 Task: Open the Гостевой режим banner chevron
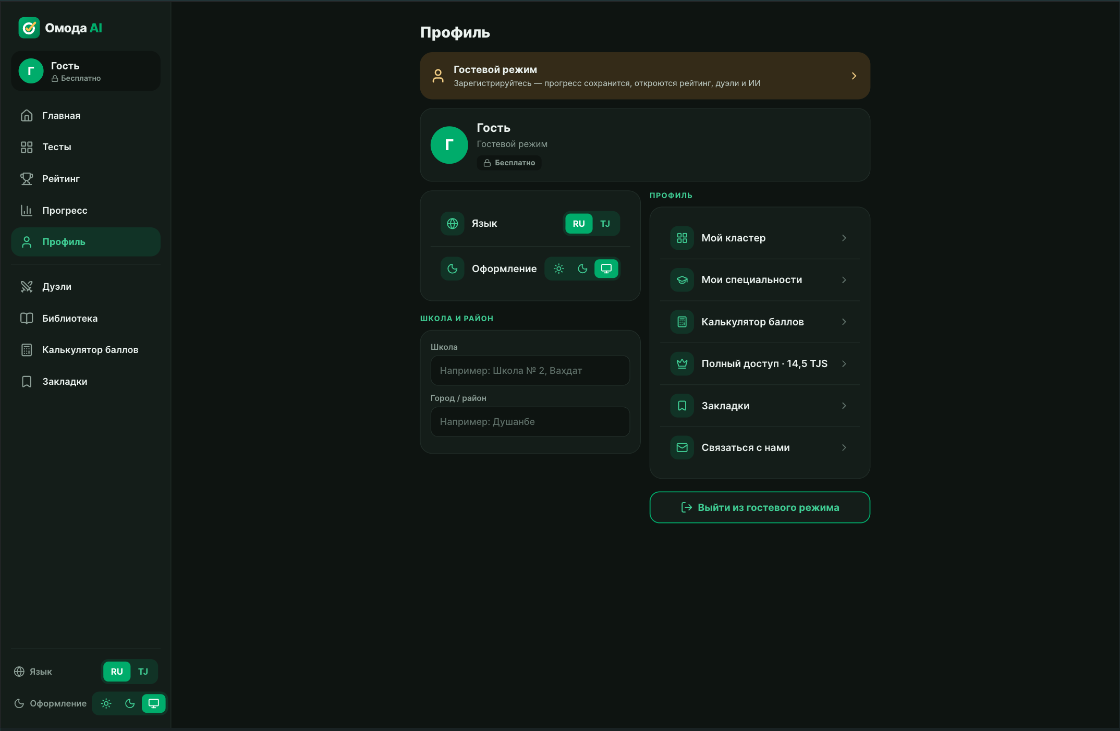(x=854, y=76)
